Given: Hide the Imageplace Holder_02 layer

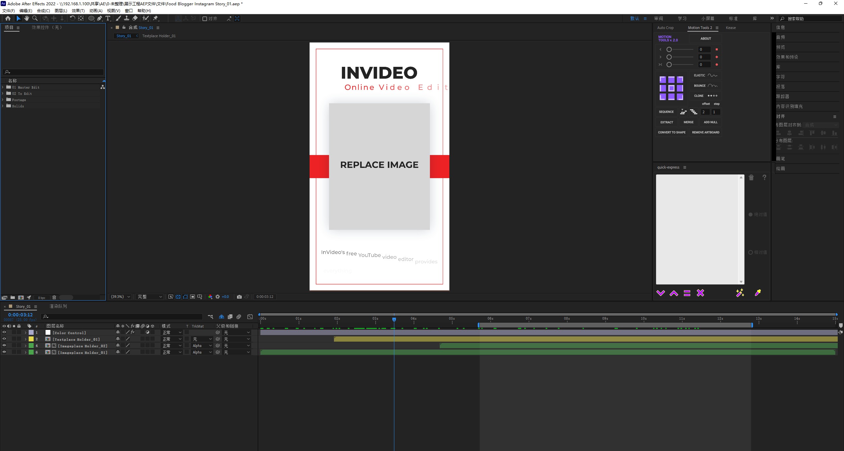Looking at the screenshot, I should (x=4, y=346).
